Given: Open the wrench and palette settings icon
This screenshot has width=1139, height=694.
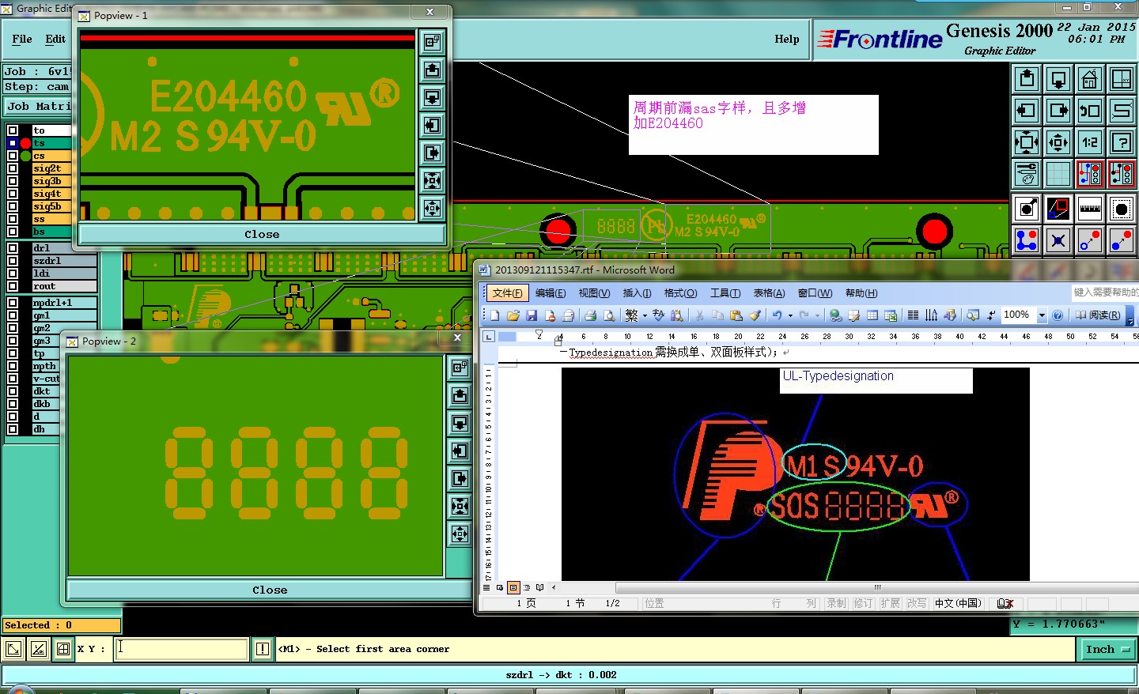Looking at the screenshot, I should tap(1027, 174).
